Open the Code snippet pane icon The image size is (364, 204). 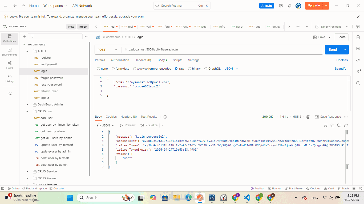coord(358,60)
